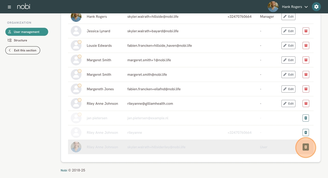Click Margereth Jones avatar with warning badge

tap(76, 89)
